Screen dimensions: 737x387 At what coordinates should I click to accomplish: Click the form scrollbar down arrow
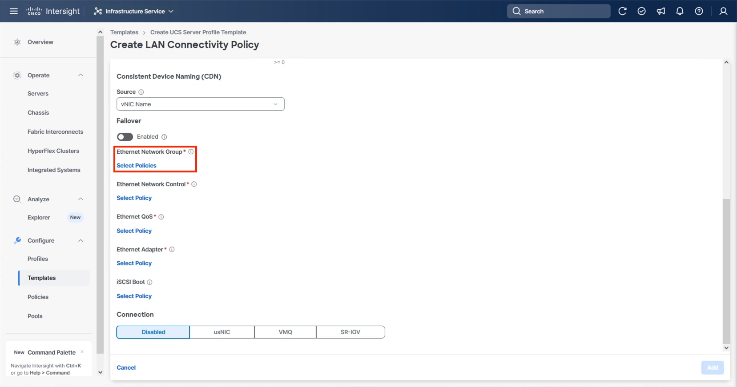tap(726, 348)
